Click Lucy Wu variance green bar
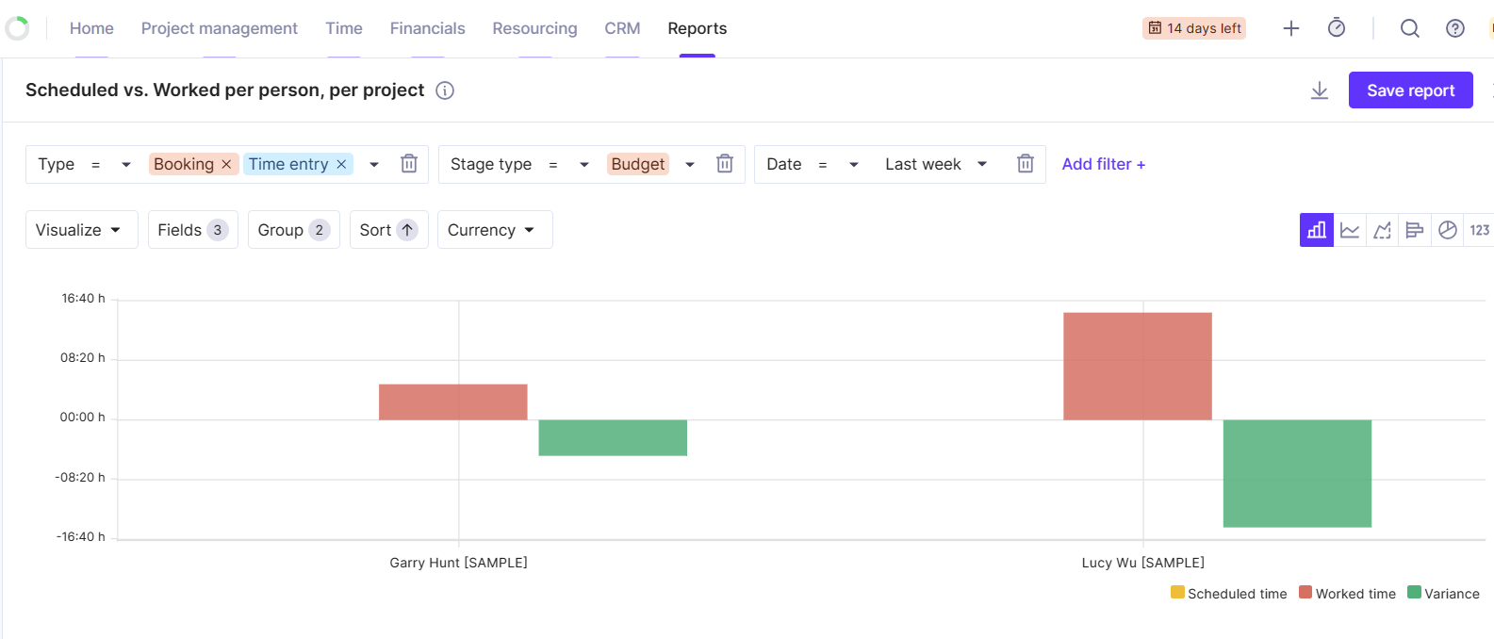The image size is (1494, 639). coord(1297,474)
